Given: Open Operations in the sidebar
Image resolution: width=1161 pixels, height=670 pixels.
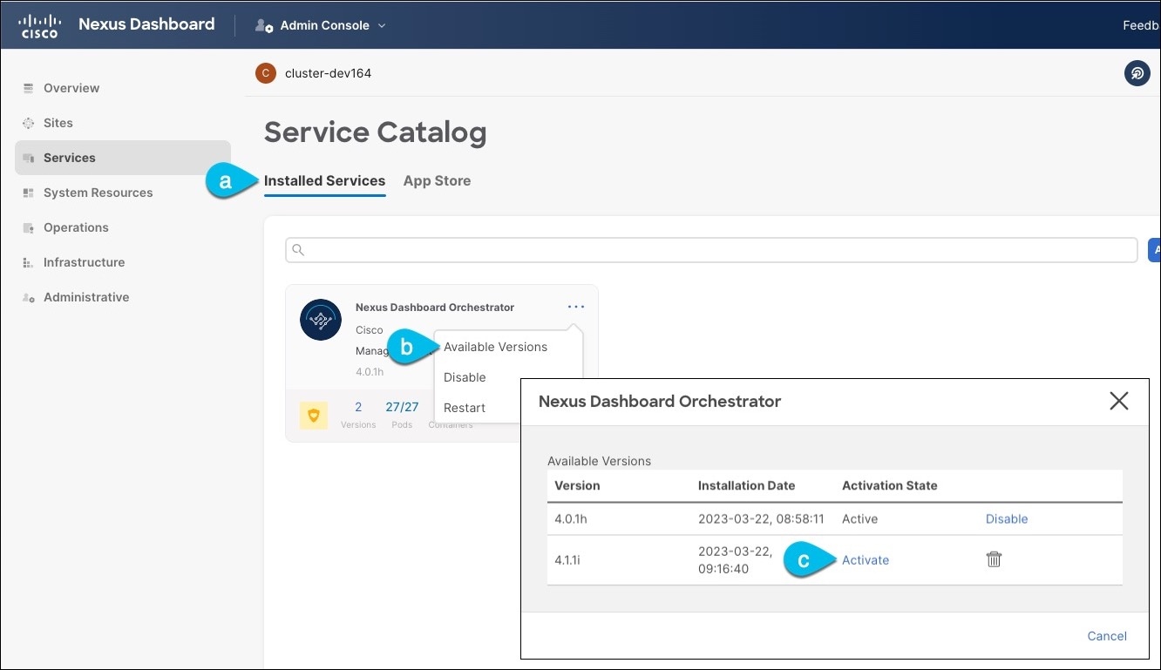Looking at the screenshot, I should (76, 227).
